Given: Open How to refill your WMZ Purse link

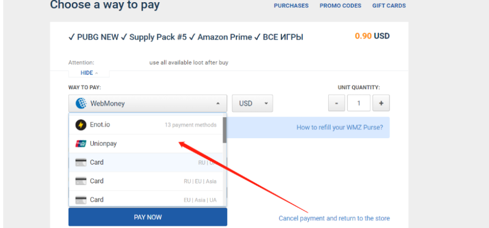Looking at the screenshot, I should pos(340,127).
